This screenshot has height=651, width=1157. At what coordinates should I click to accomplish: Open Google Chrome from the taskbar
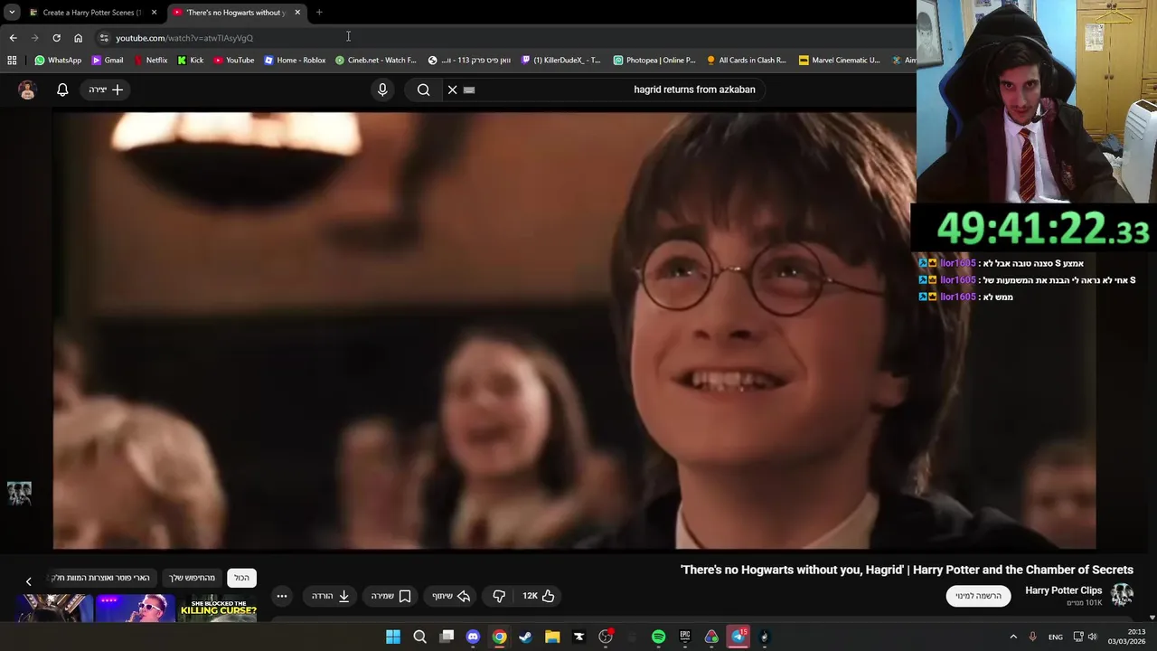(x=499, y=637)
